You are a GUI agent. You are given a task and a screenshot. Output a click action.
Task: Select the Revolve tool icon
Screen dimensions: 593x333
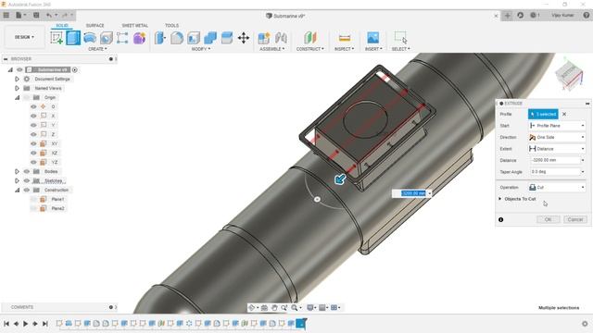pos(90,38)
